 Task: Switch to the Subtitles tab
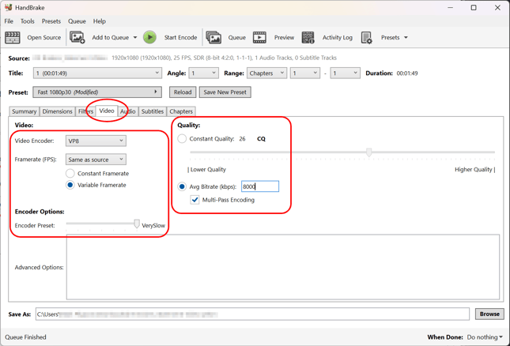point(153,111)
